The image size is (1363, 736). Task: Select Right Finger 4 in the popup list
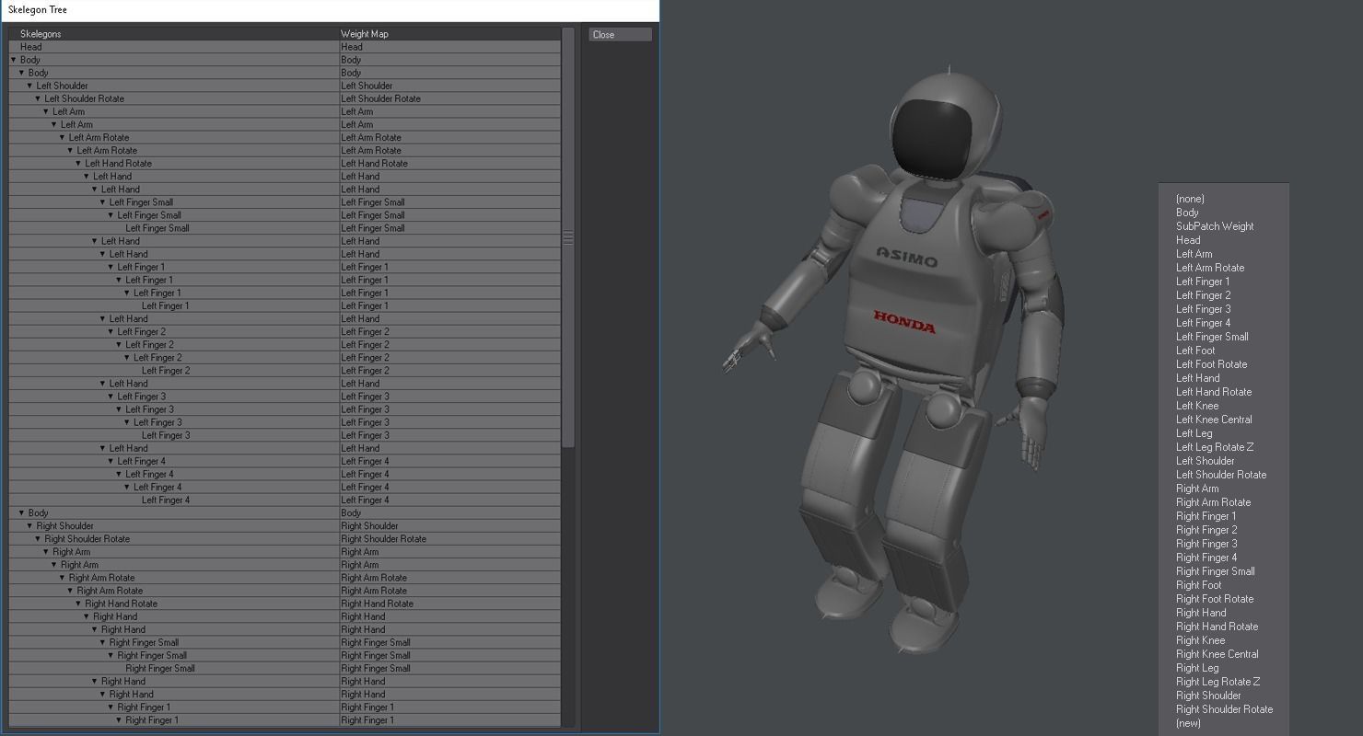[x=1206, y=558]
